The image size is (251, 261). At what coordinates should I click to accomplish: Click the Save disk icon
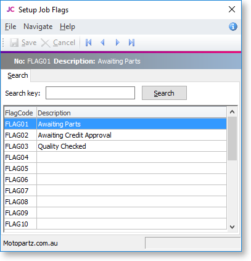[x=14, y=43]
